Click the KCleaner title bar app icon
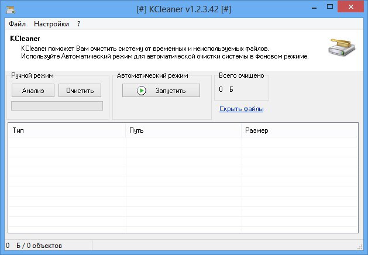 (11, 10)
